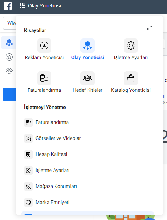
Task: Open Olay Yöneticisi shortcut icon
Action: [88, 46]
